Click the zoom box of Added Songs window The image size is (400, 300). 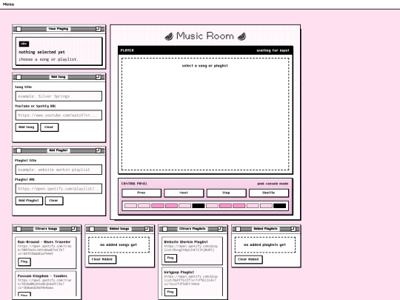click(147, 229)
